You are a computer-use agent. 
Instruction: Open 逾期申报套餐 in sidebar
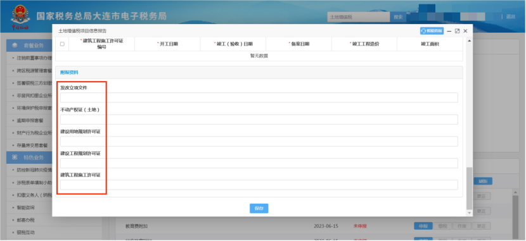coord(30,120)
